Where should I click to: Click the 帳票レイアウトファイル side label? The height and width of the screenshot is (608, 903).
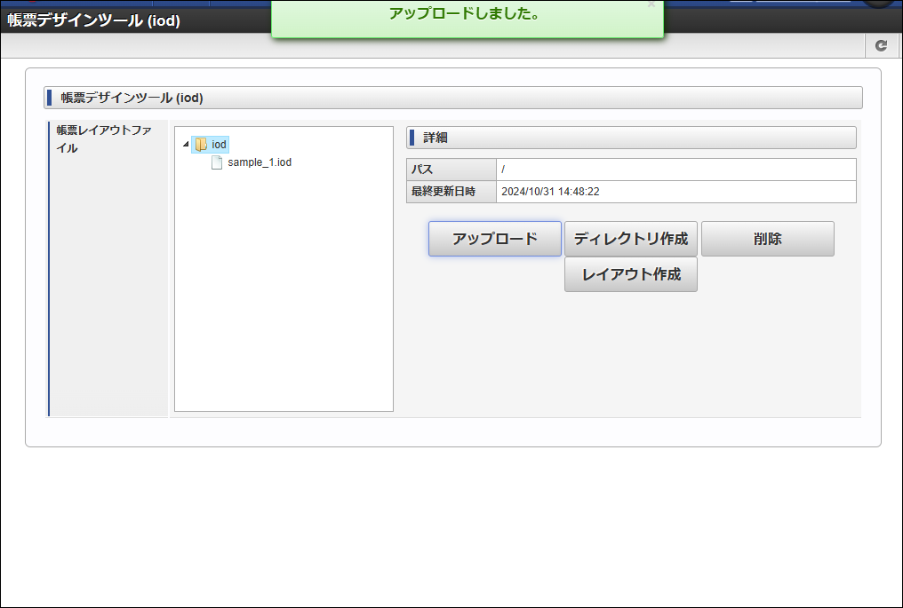[104, 139]
